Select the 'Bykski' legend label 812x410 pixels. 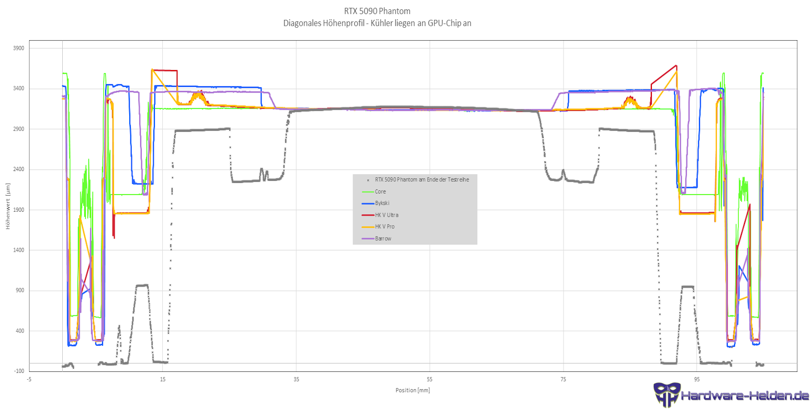point(382,203)
